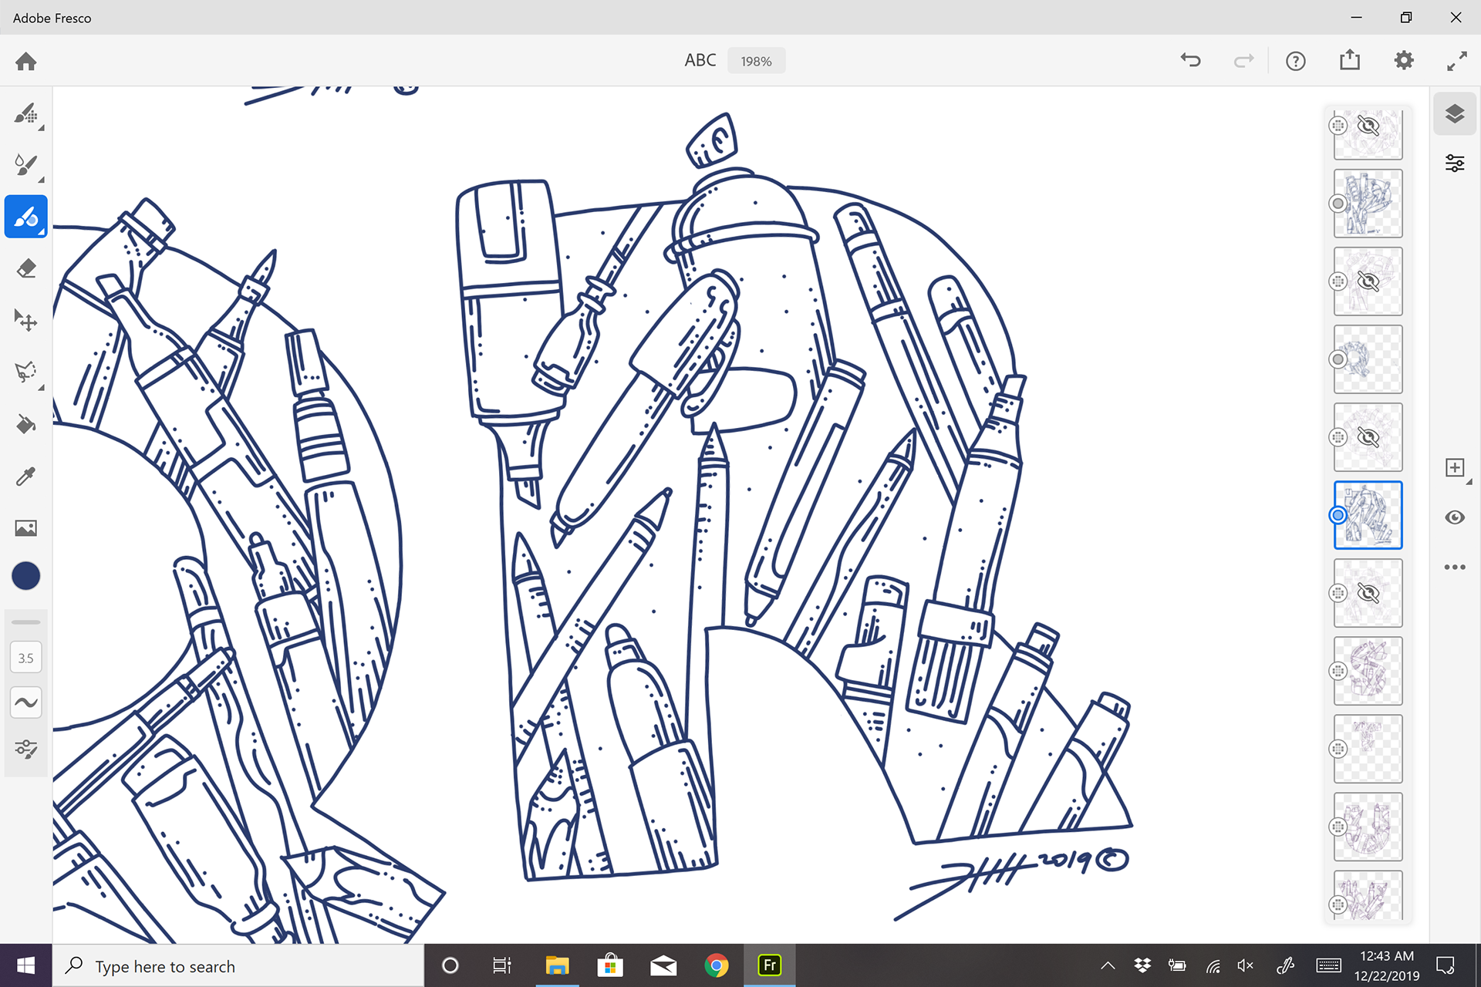This screenshot has height=987, width=1481.
Task: Click the vector layer indicator on the second layer
Action: pyautogui.click(x=1338, y=204)
